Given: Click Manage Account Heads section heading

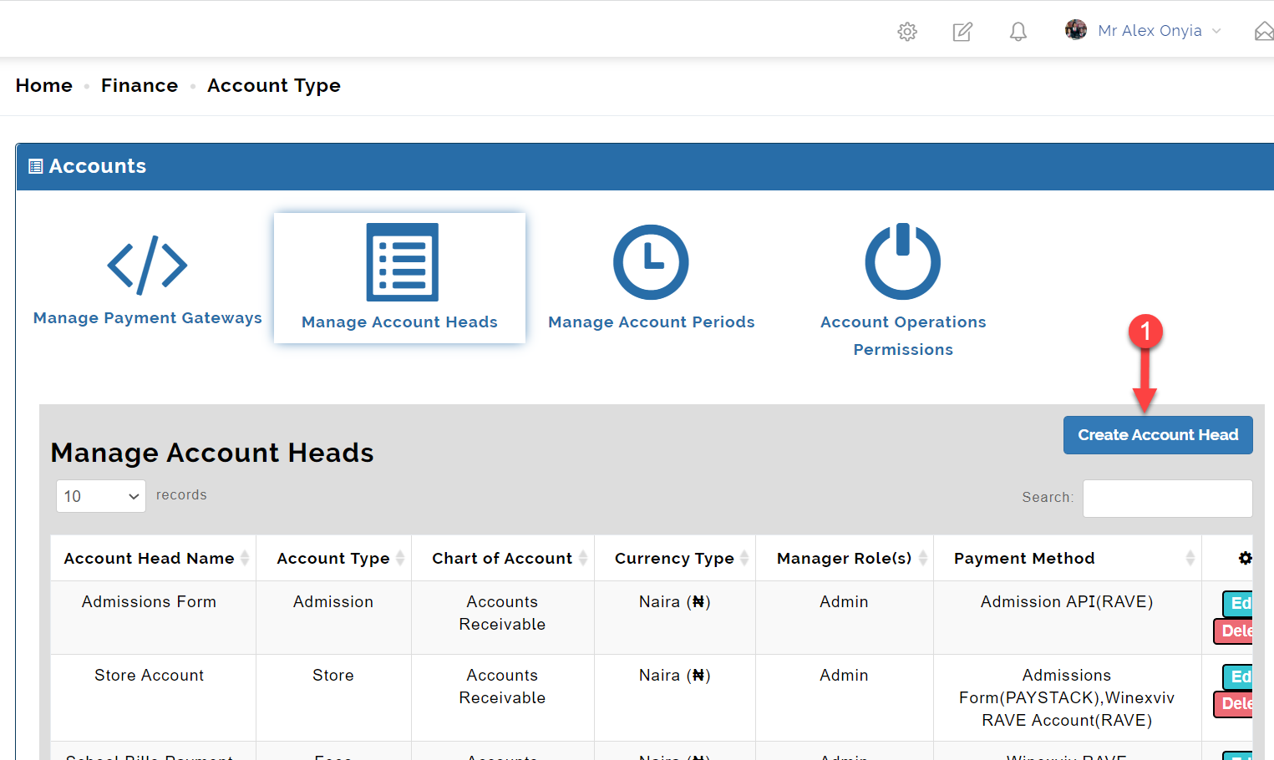Looking at the screenshot, I should (212, 452).
